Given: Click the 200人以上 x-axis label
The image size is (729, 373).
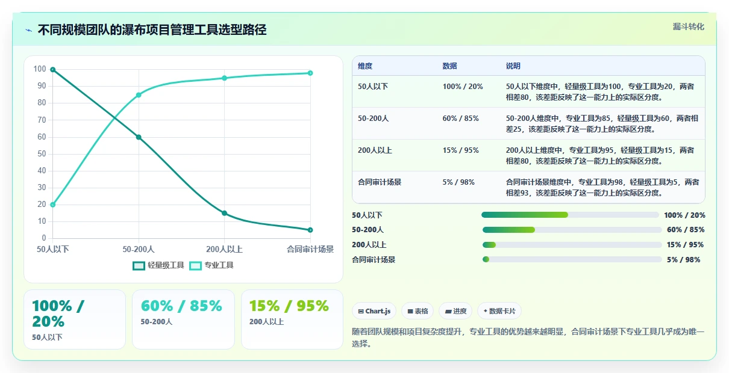Looking at the screenshot, I should 225,249.
